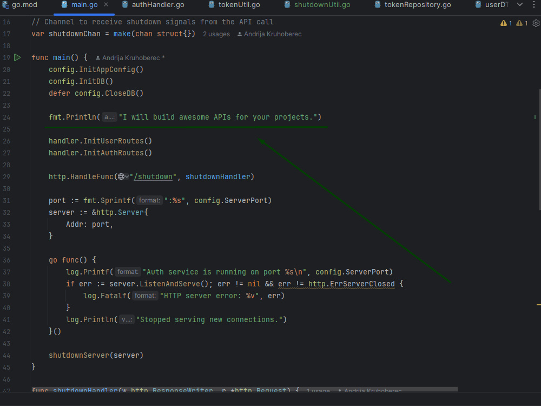Click yellow warning stripe in error gutter
The image size is (541, 406).
tap(539, 305)
